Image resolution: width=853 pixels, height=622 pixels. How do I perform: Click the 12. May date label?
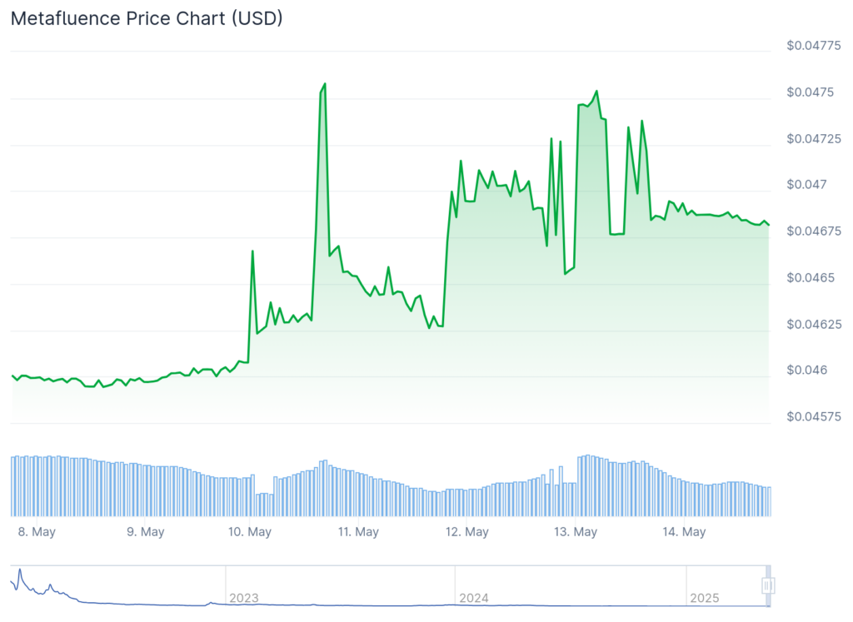(x=466, y=531)
